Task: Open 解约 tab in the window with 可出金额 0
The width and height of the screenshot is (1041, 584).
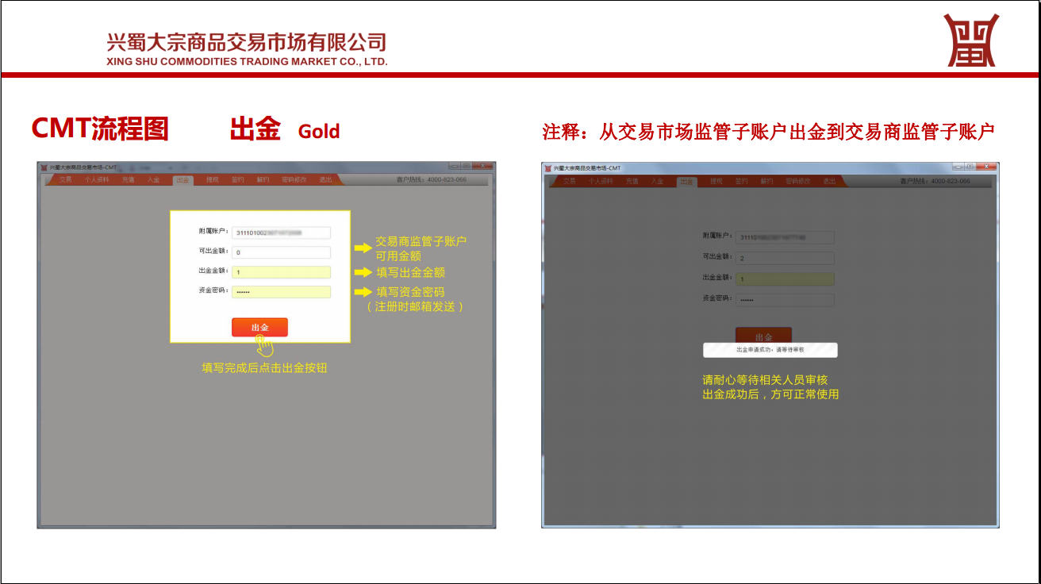Action: pyautogui.click(x=263, y=180)
